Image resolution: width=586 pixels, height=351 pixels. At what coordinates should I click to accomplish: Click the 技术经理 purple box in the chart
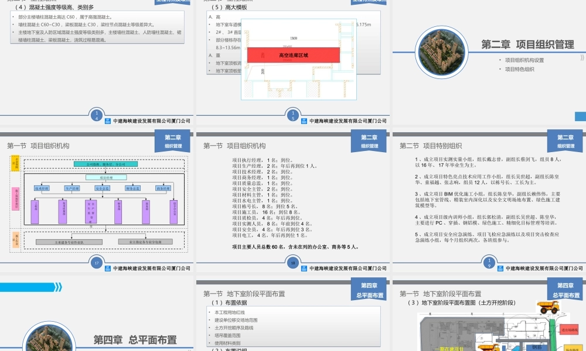pyautogui.click(x=42, y=188)
